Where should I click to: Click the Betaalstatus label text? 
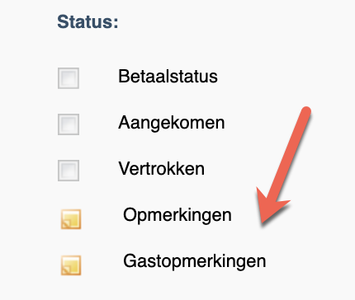[168, 76]
